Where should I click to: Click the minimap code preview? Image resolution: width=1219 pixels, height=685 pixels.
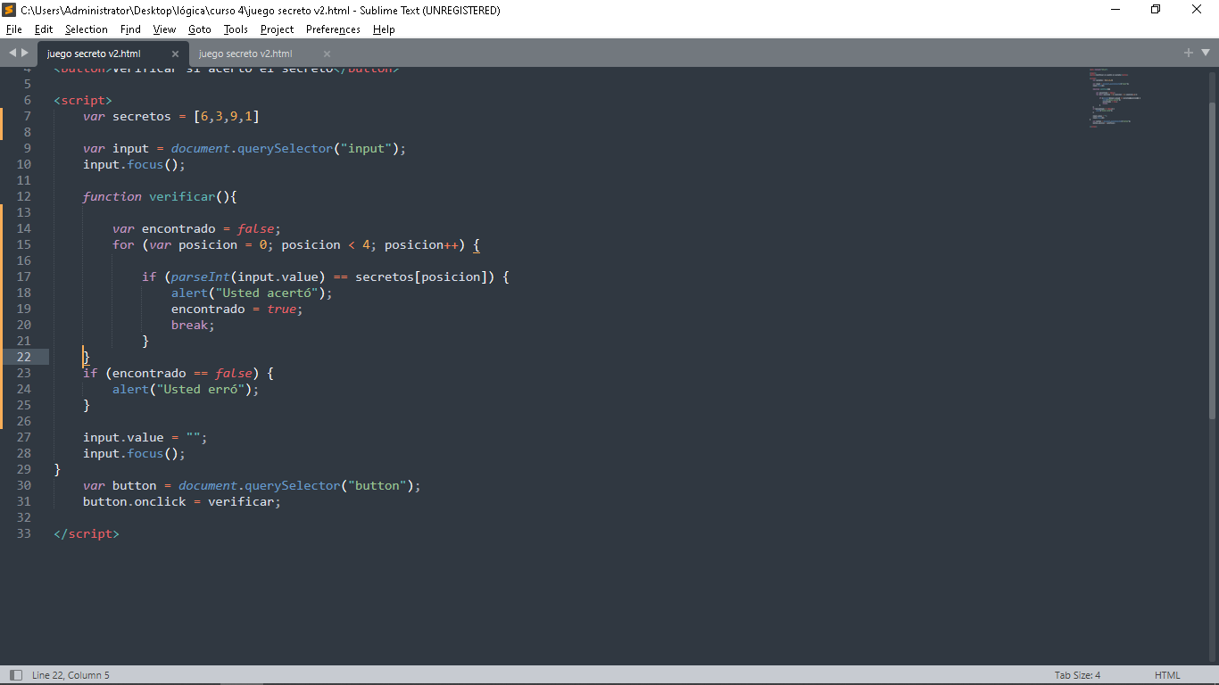pyautogui.click(x=1115, y=98)
